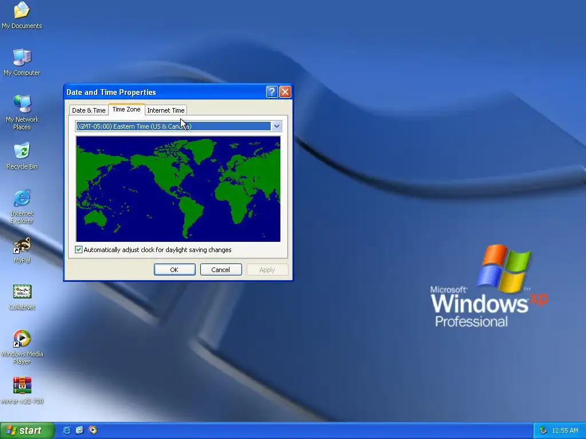Launch Internet Explorer from Quick Launch
The width and height of the screenshot is (586, 439).
click(x=67, y=430)
